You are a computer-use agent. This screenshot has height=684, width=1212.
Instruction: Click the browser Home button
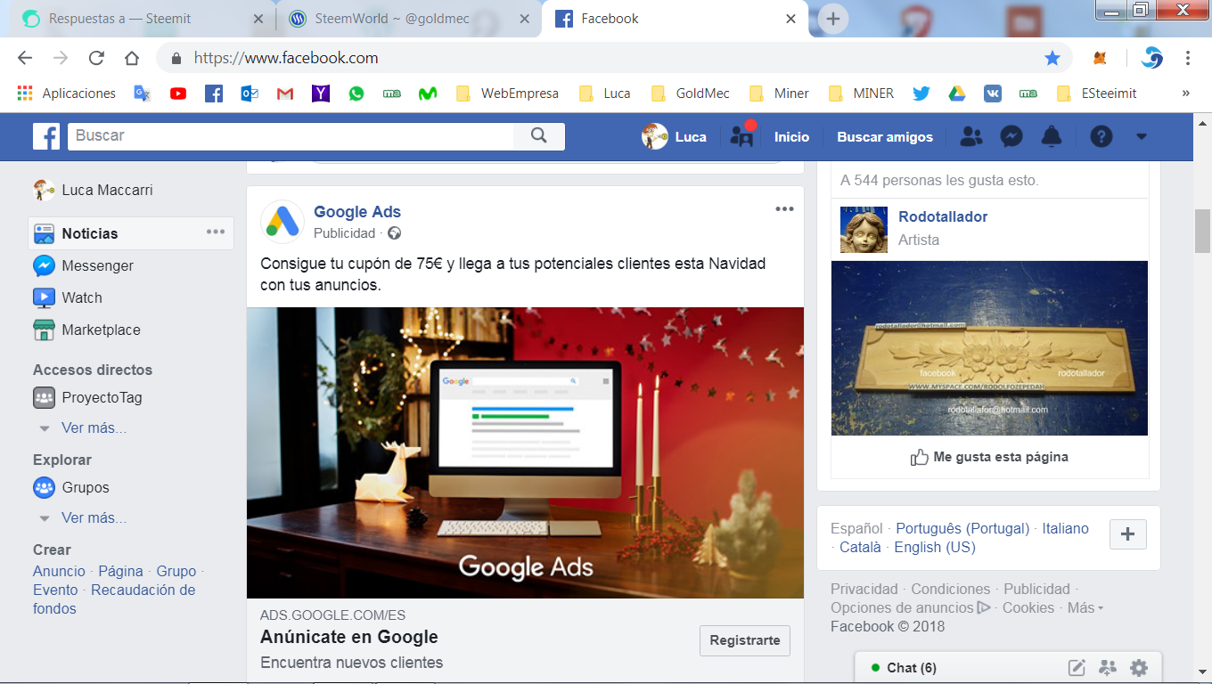coord(132,58)
